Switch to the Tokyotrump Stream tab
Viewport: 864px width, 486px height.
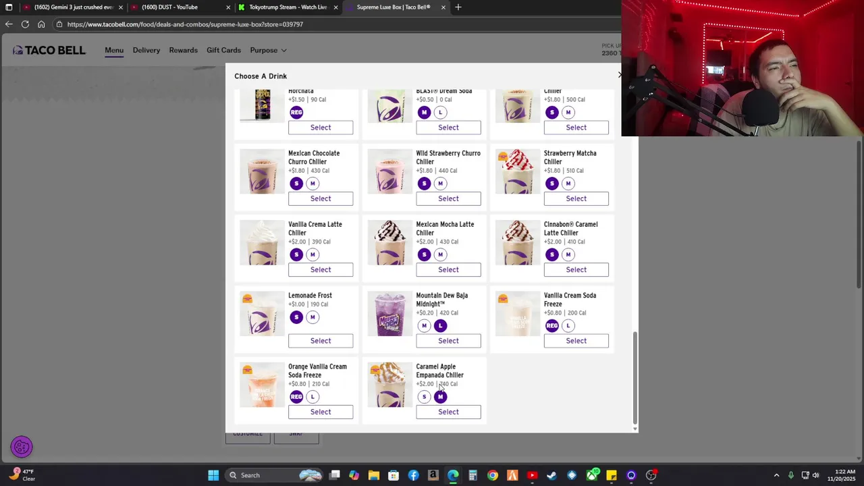[x=288, y=7]
